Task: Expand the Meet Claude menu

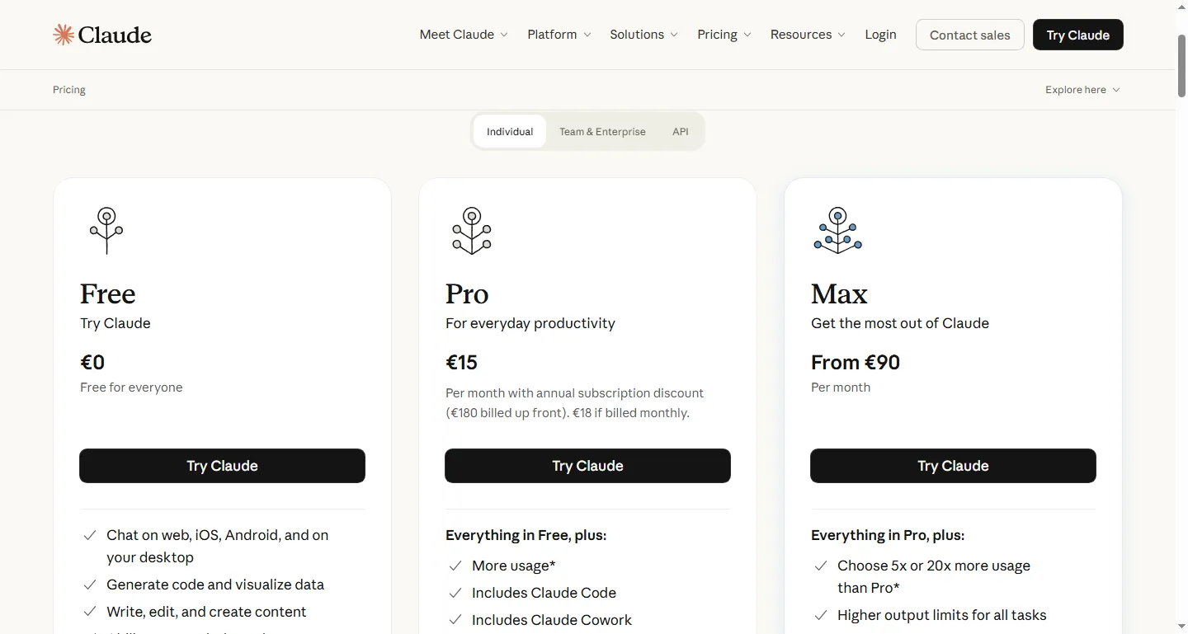Action: coord(464,35)
